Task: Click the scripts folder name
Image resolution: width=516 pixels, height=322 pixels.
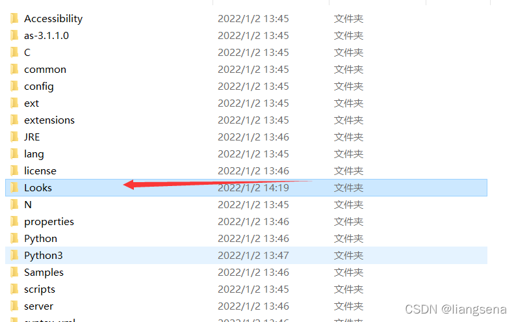Action: (x=40, y=289)
